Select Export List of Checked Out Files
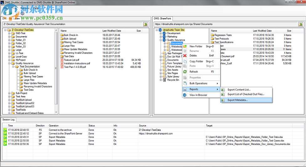 (x=246, y=94)
